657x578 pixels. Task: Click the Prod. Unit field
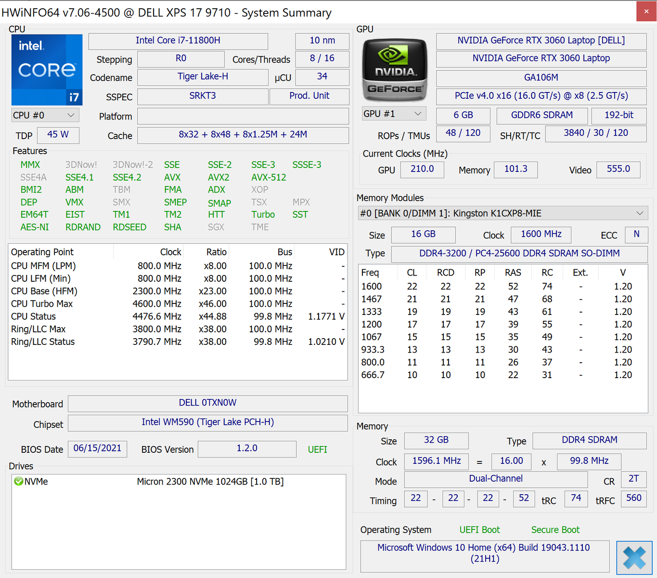point(309,96)
